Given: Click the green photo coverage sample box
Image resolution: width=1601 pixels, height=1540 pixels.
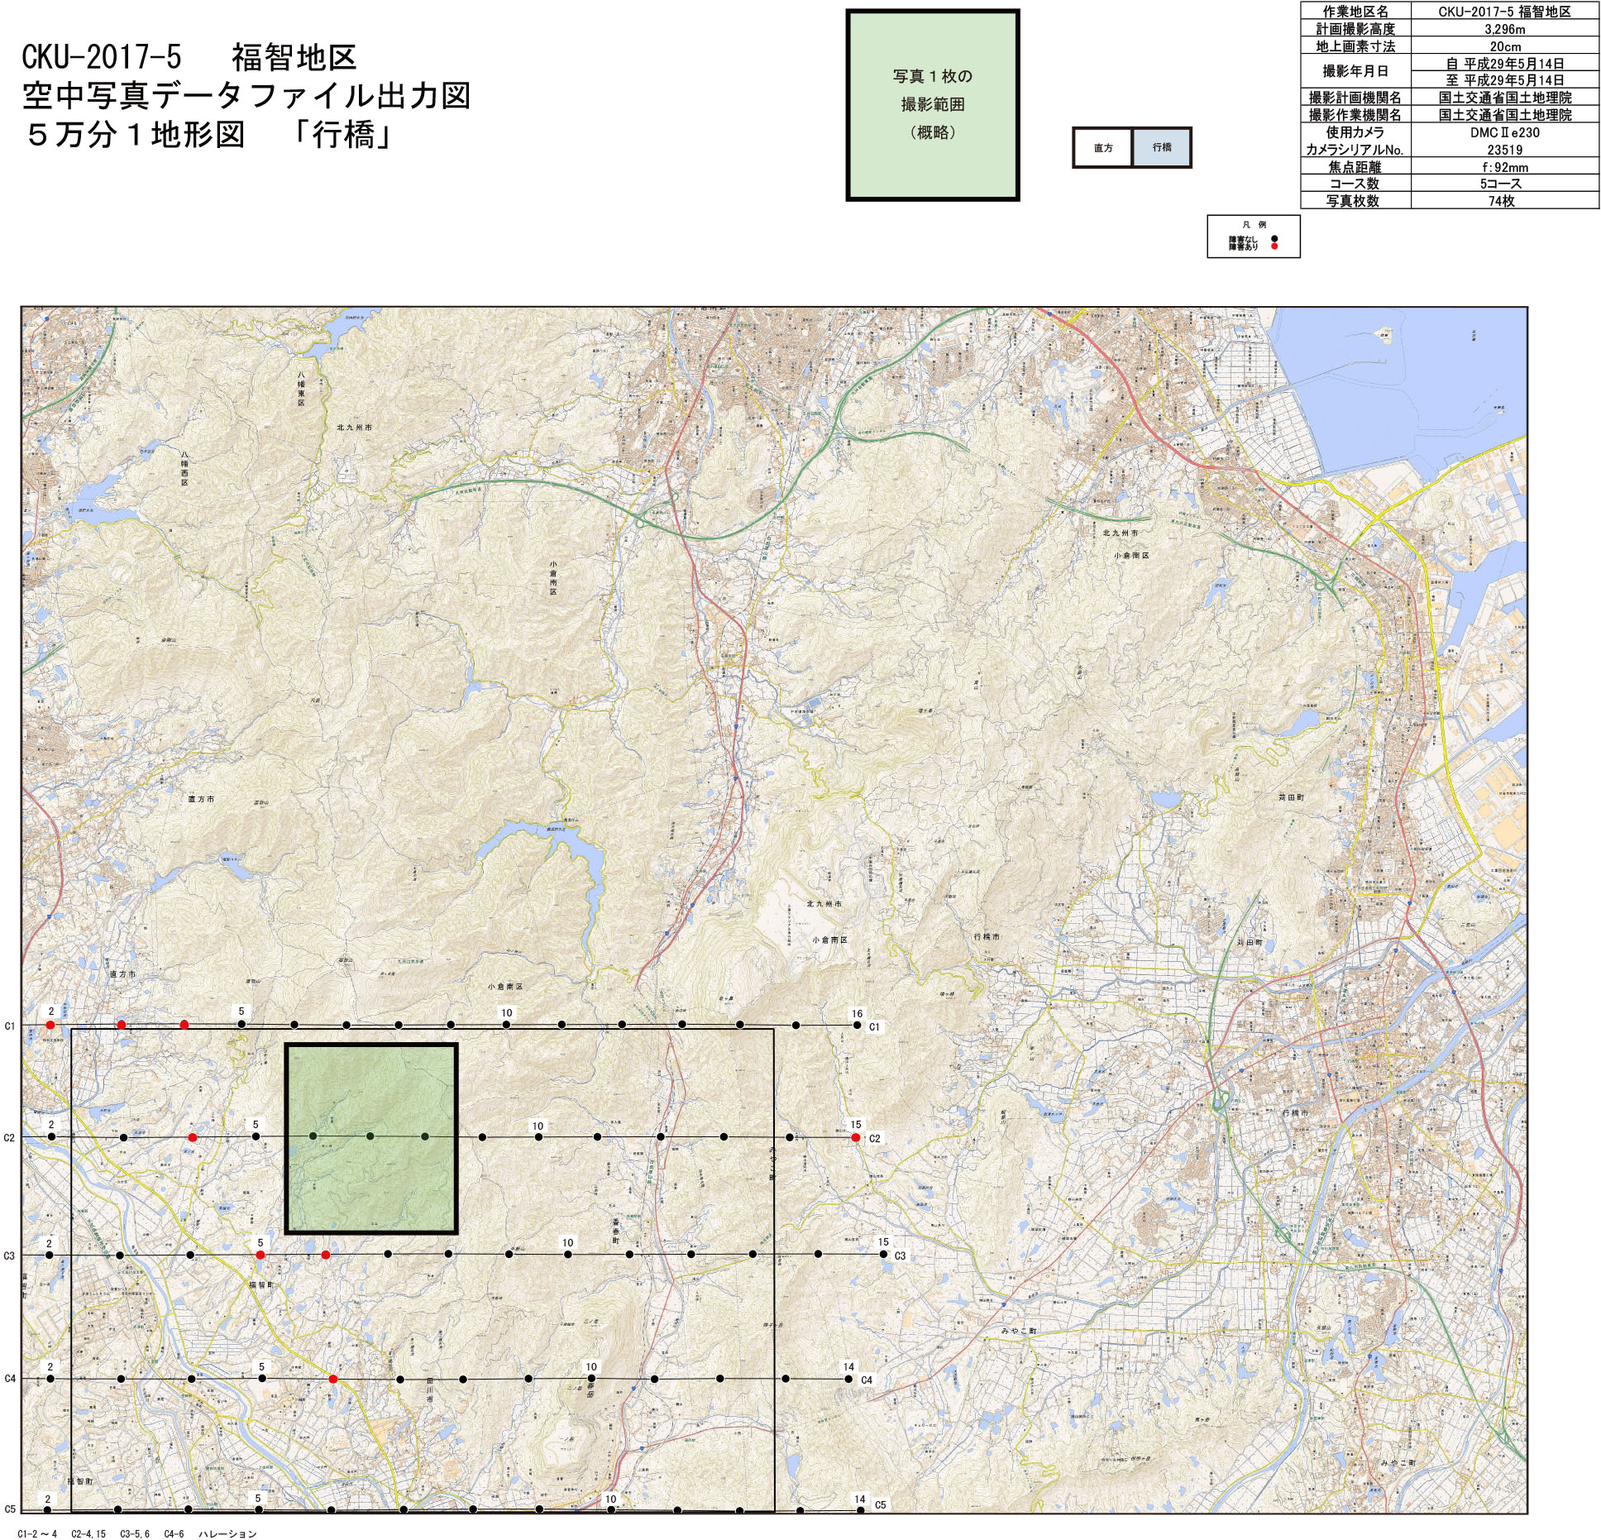Looking at the screenshot, I should [932, 105].
